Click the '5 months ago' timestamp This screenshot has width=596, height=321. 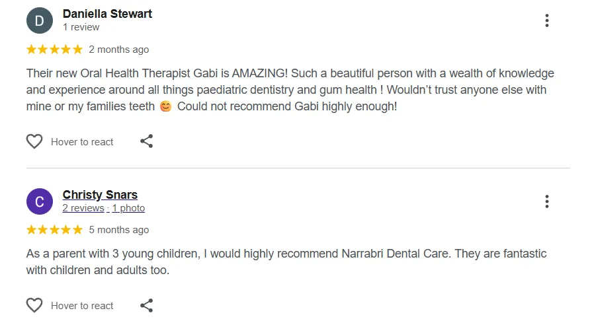click(119, 230)
